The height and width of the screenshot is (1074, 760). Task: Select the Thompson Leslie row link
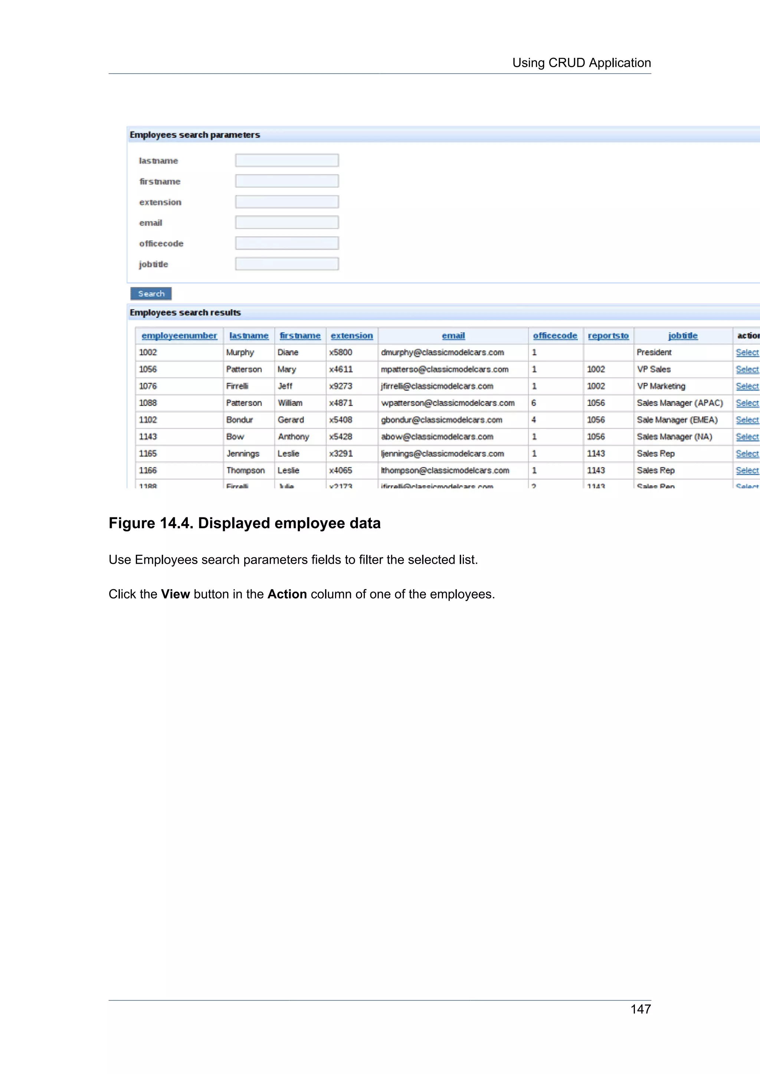pyautogui.click(x=747, y=470)
